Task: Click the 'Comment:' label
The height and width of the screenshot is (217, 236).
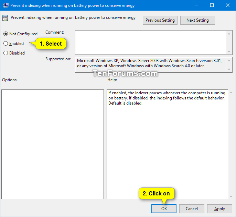Action: 55,32
